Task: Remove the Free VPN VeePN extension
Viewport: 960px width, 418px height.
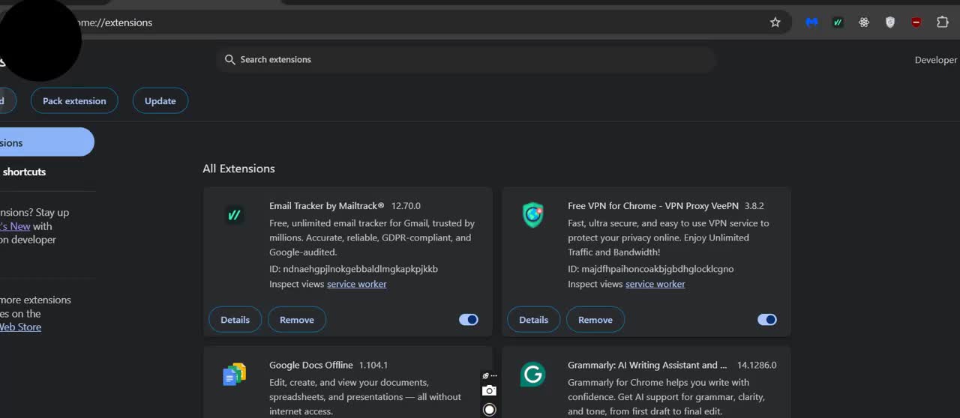Action: [x=595, y=320]
